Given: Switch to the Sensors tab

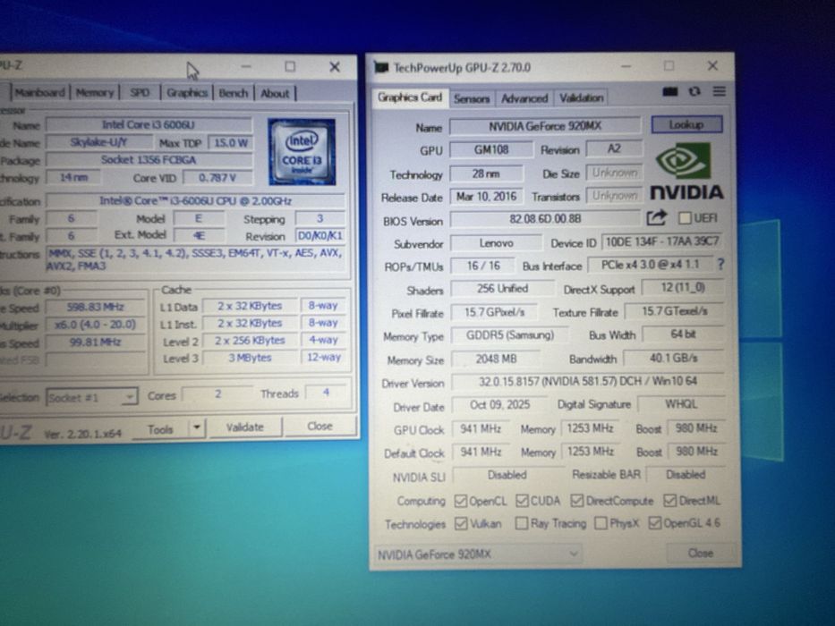Looking at the screenshot, I should (x=472, y=98).
